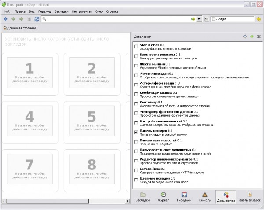
Task: Open a new tab with plus icon
Action: pyautogui.click(x=6, y=19)
